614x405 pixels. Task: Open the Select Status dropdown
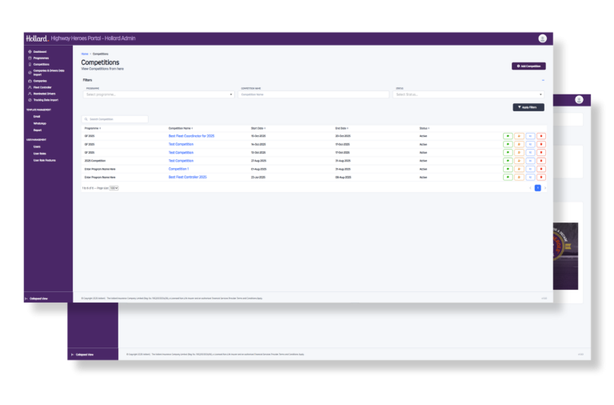[468, 94]
